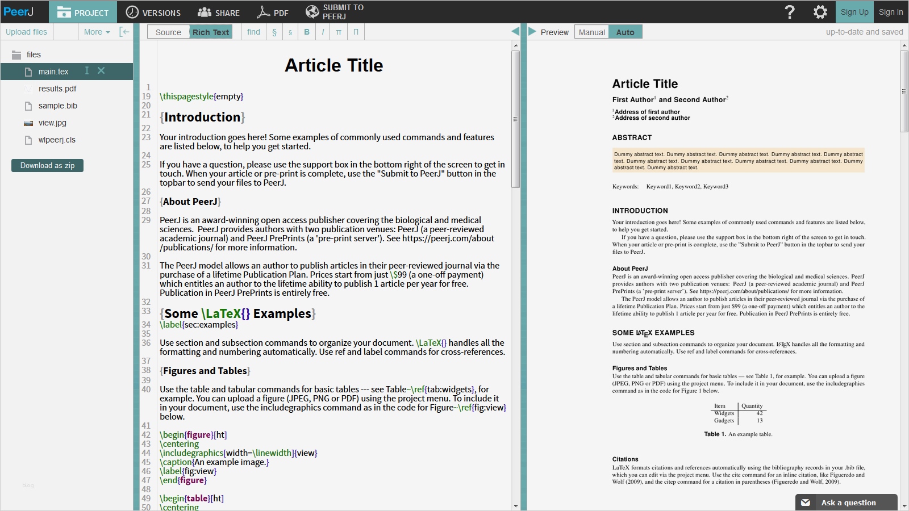909x511 pixels.
Task: Insert inline math with the small π icon
Action: (339, 32)
